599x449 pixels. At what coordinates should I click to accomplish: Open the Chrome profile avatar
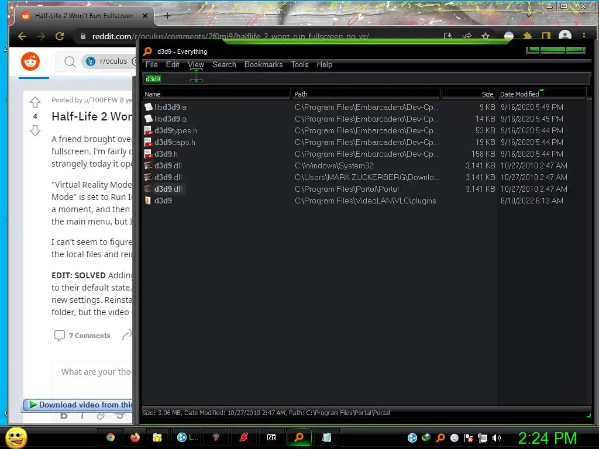pyautogui.click(x=565, y=36)
